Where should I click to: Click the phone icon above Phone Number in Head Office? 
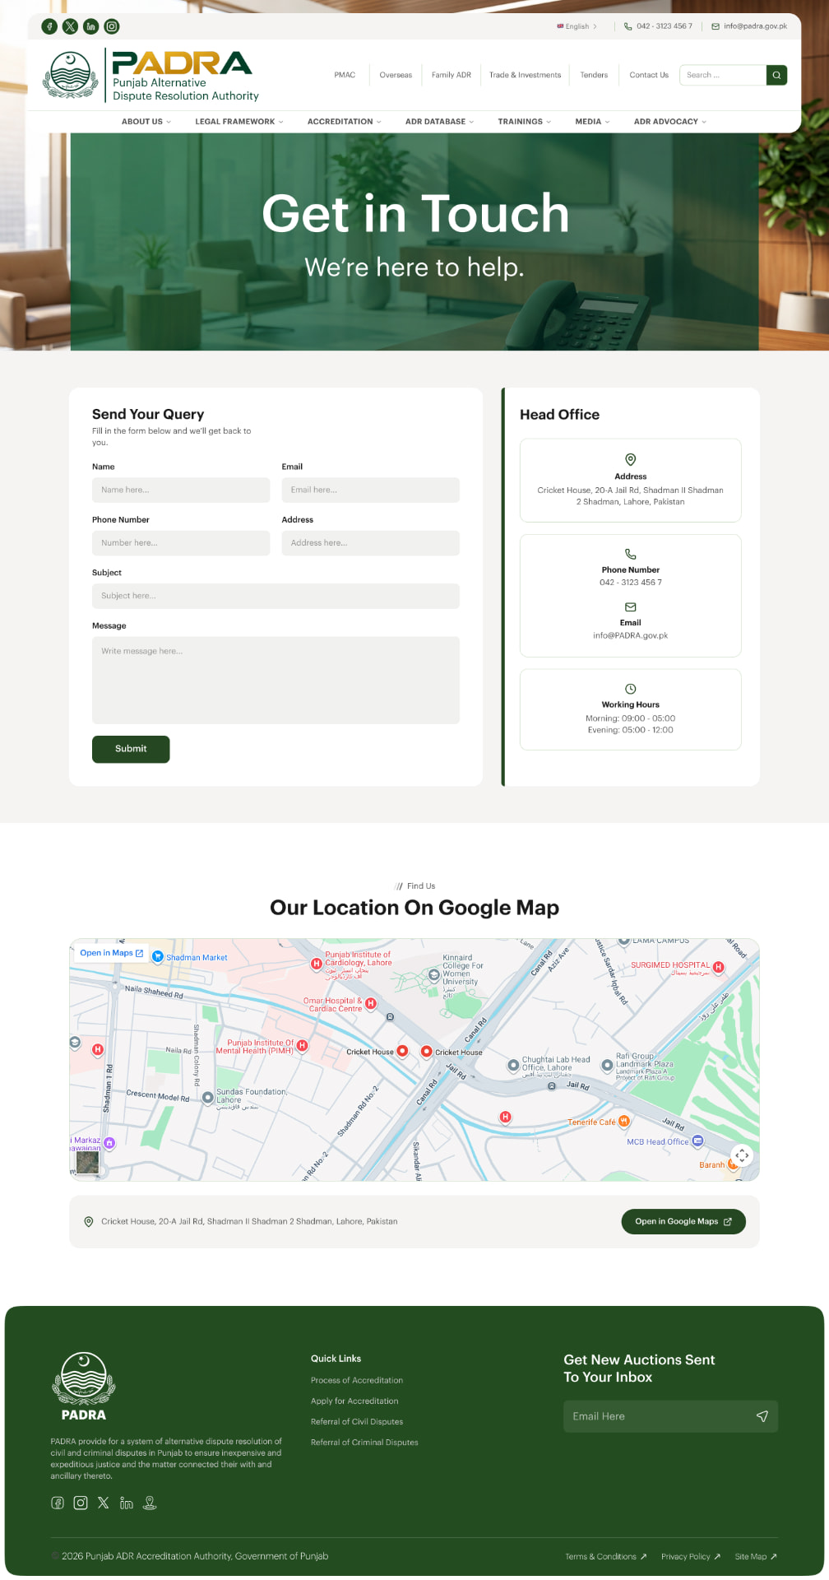(x=631, y=554)
